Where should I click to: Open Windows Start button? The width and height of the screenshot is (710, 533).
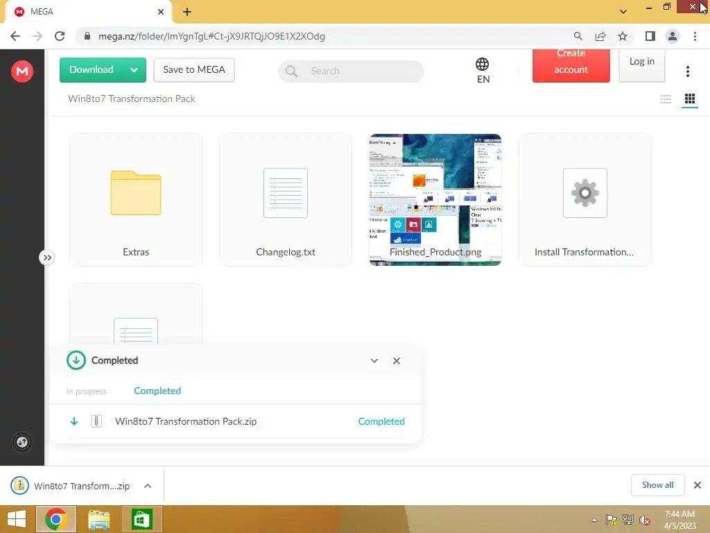pos(17,519)
